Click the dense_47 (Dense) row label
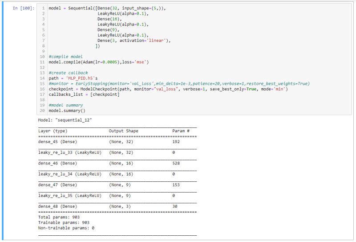This screenshot has height=242, width=356. click(x=58, y=185)
